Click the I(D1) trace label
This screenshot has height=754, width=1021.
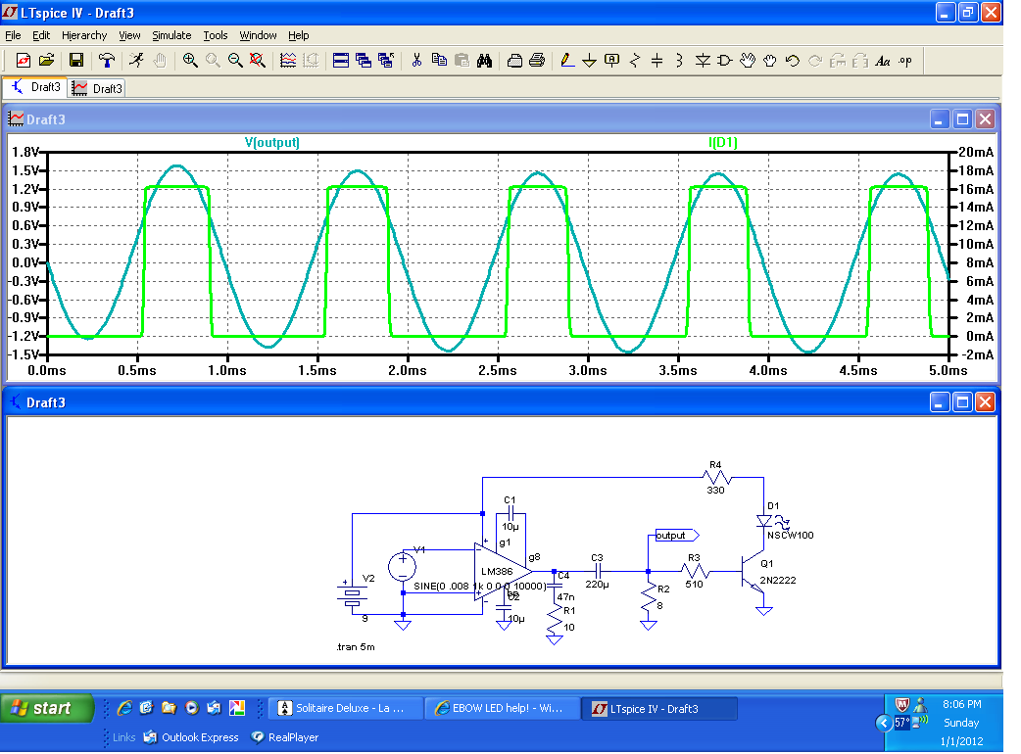tap(723, 142)
